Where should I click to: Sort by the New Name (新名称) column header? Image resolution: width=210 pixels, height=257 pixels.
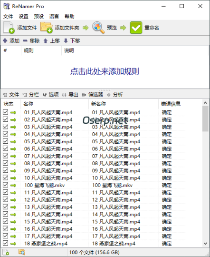[x=124, y=104]
